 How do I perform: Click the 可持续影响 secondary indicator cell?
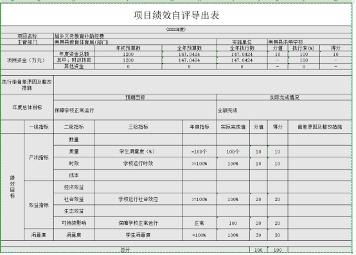click(x=74, y=224)
